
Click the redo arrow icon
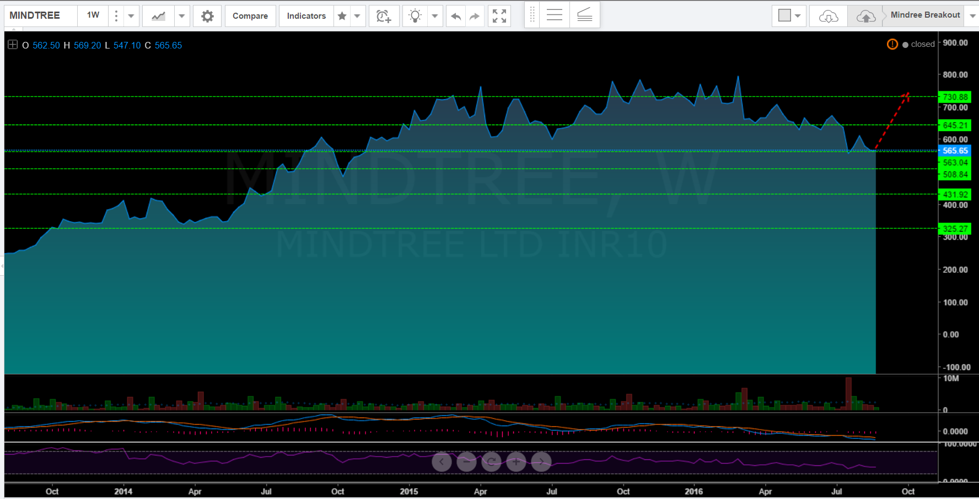pos(475,17)
